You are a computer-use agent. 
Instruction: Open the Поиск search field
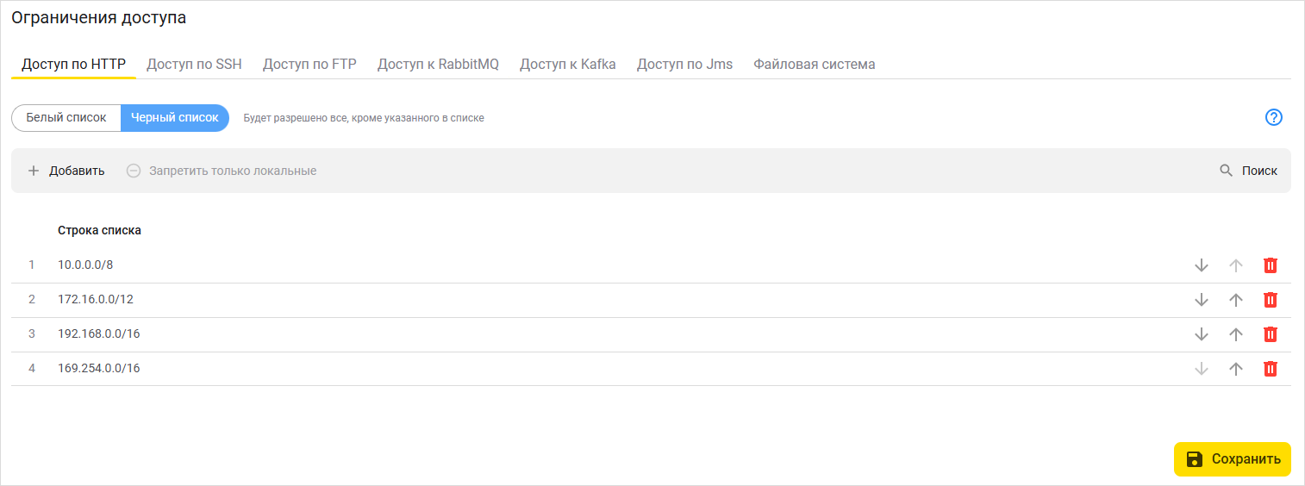[1249, 171]
